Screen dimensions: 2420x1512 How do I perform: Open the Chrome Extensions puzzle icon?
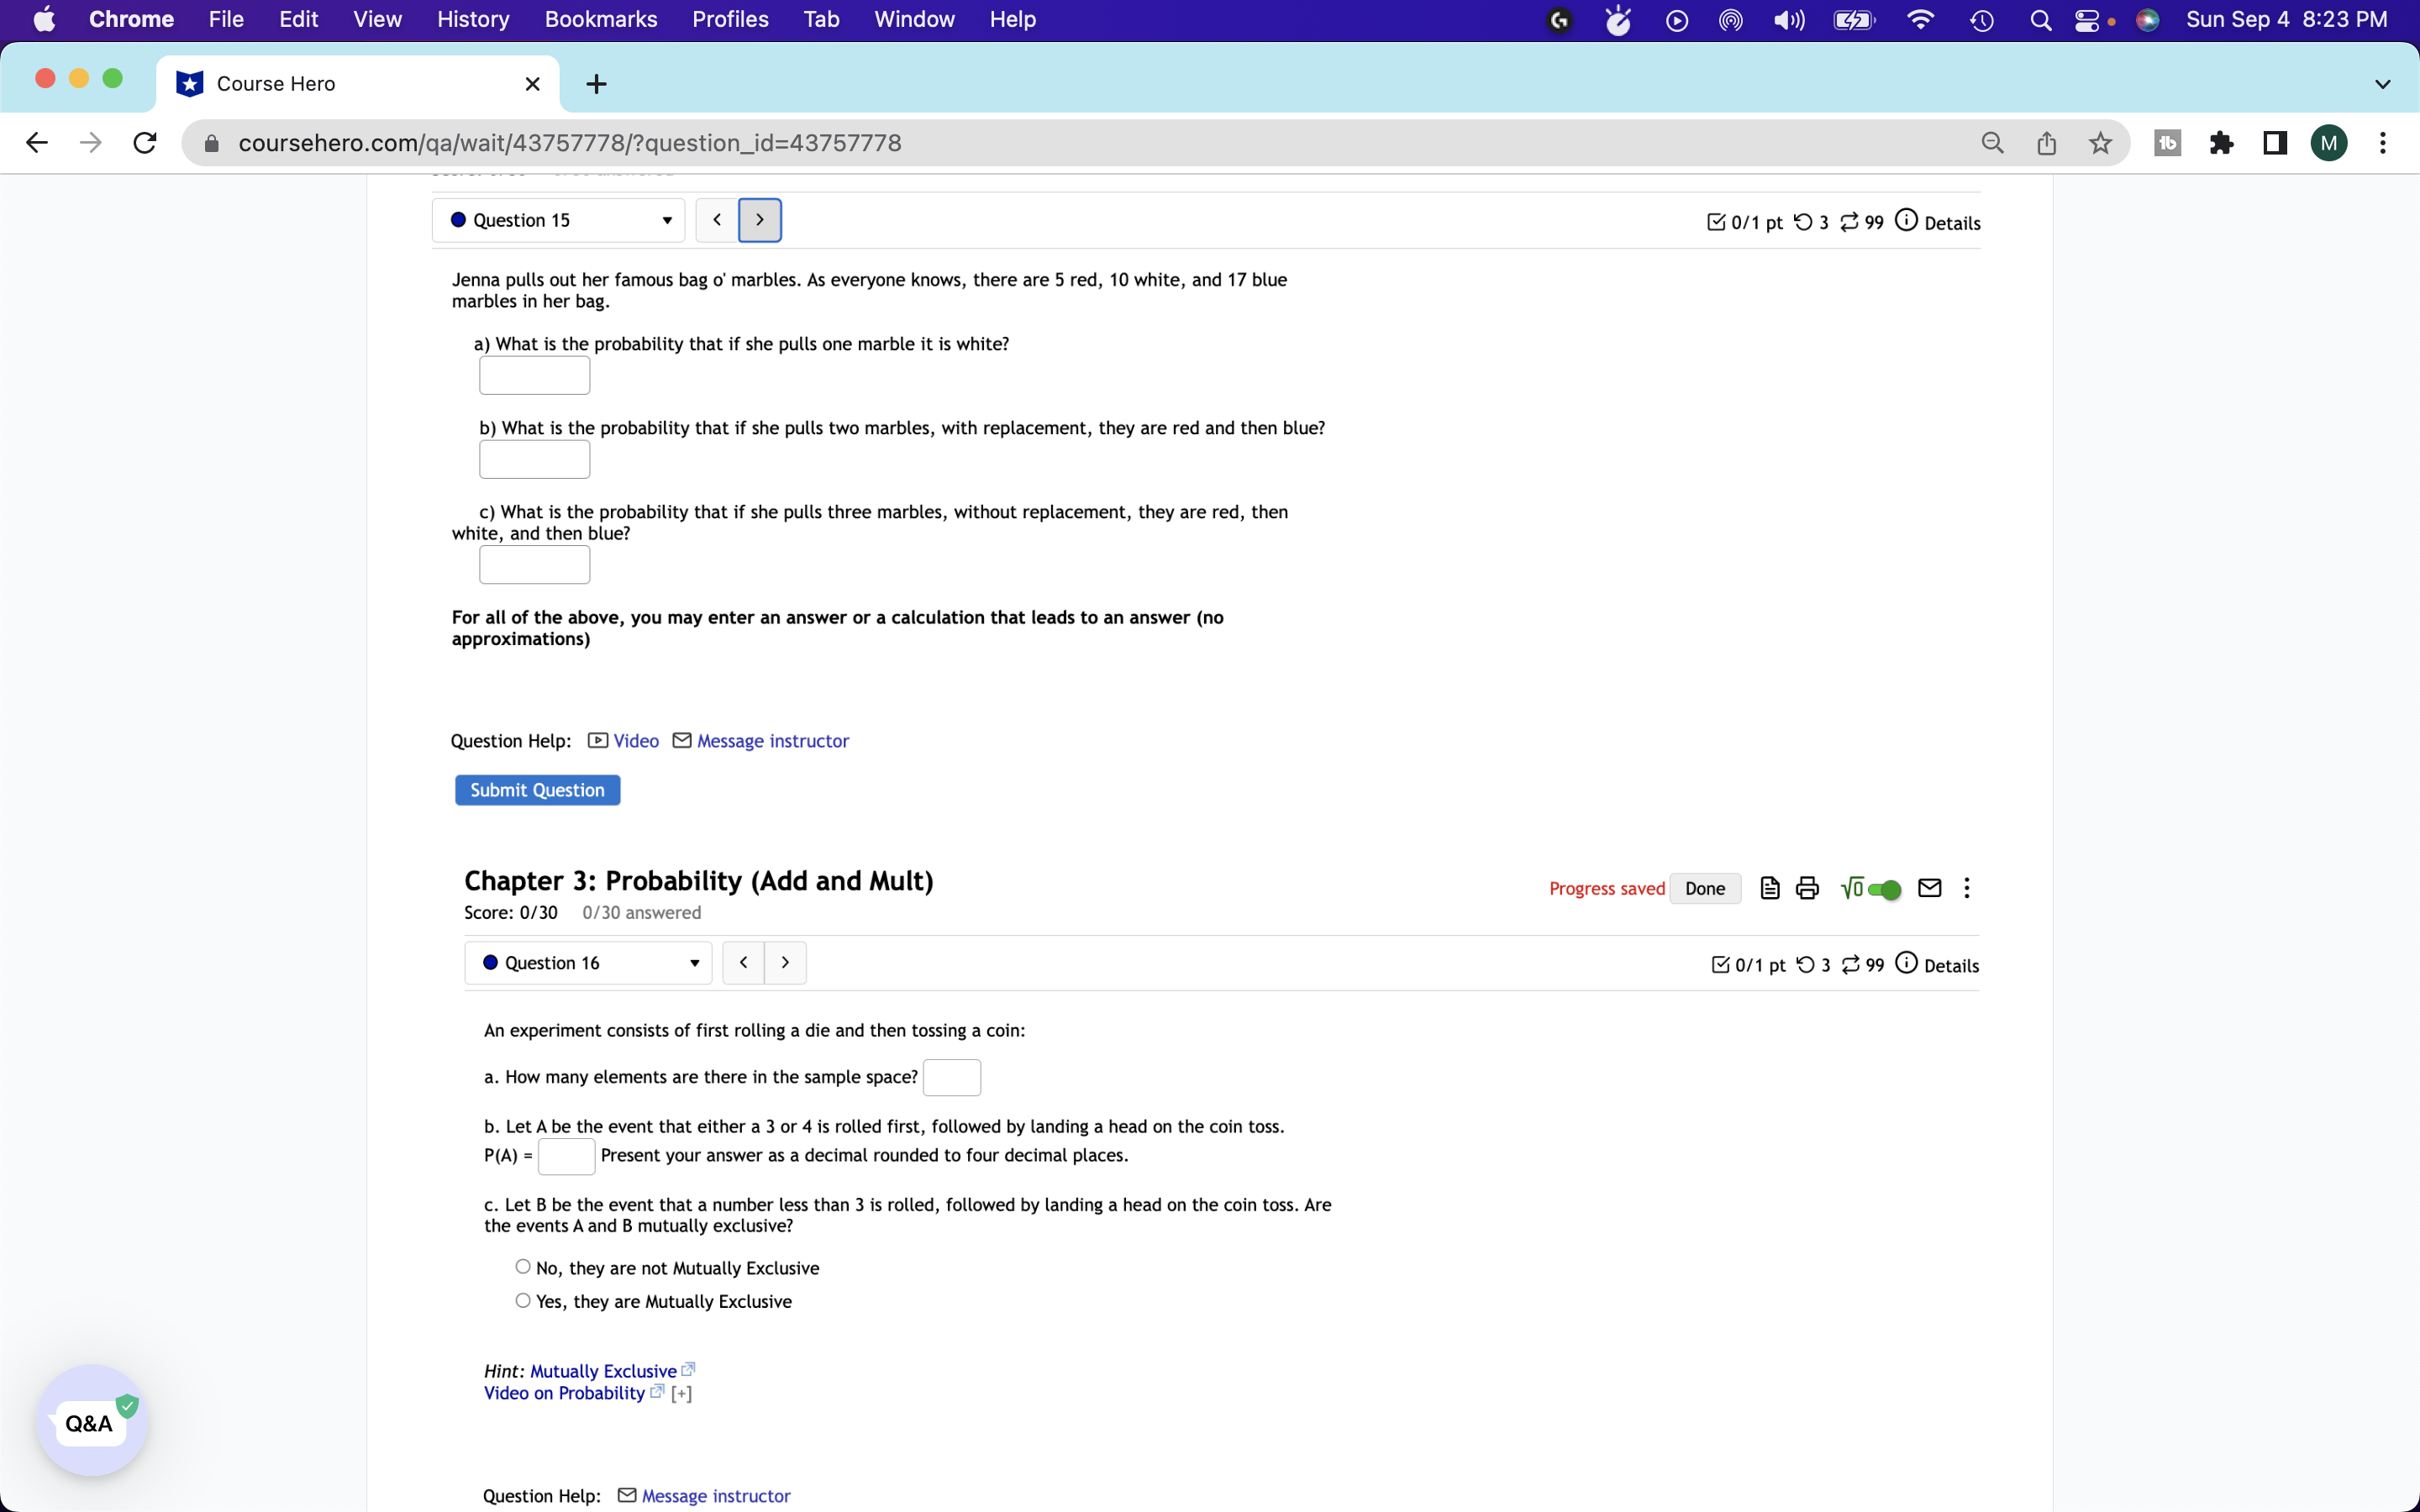2221,143
